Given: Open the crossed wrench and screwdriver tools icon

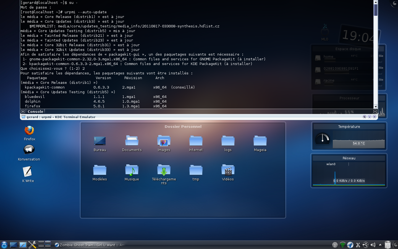Looking at the screenshot, I should pos(32,245).
